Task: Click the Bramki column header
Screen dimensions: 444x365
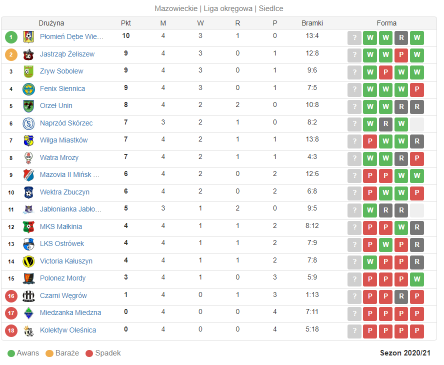Action: coord(312,23)
